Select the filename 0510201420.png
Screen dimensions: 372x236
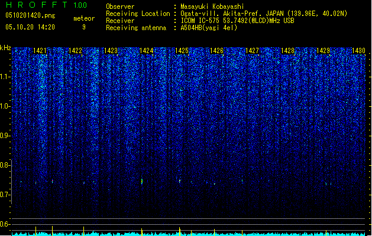30,15
